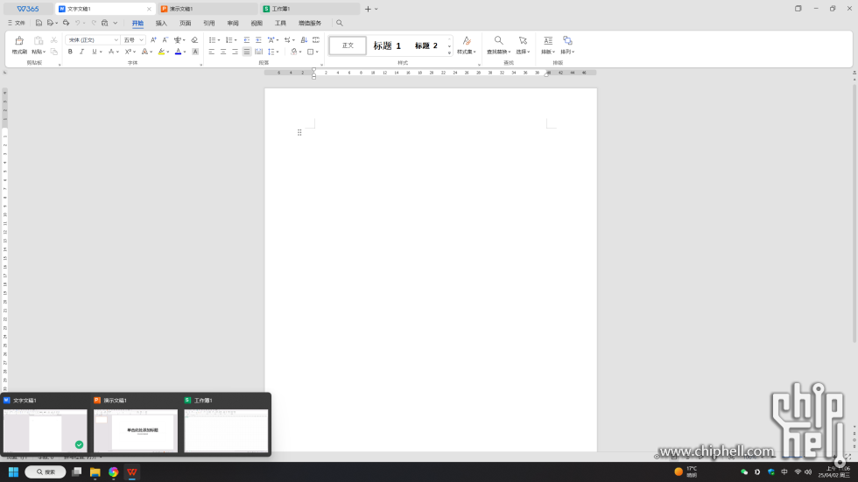The height and width of the screenshot is (482, 858).
Task: Click the Layout (排版) icon
Action: [x=548, y=41]
